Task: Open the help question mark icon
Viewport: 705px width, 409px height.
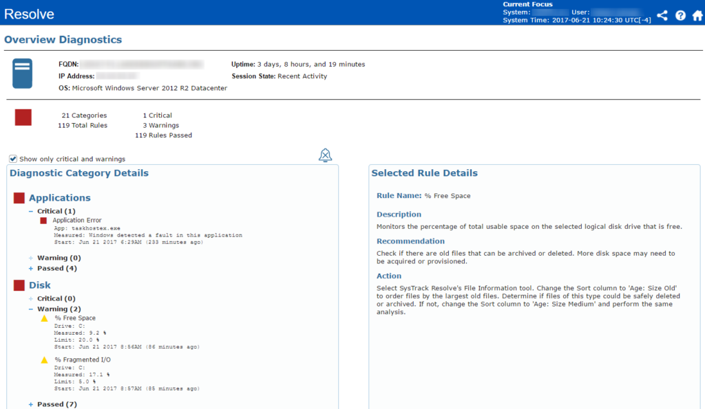Action: (680, 15)
